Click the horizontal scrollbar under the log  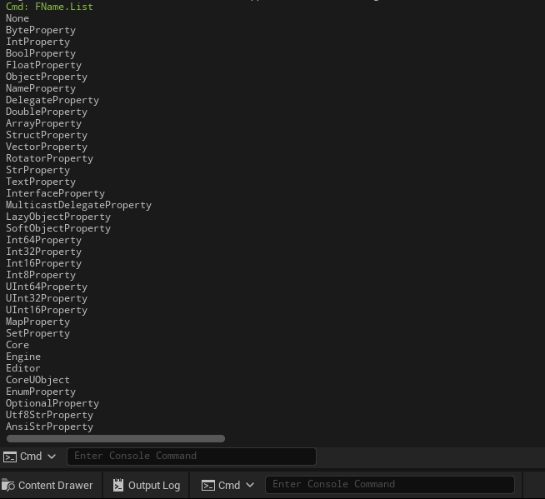[x=115, y=438]
